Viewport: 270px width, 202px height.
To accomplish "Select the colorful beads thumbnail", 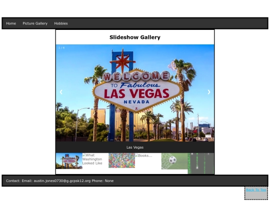I will pos(121,161).
